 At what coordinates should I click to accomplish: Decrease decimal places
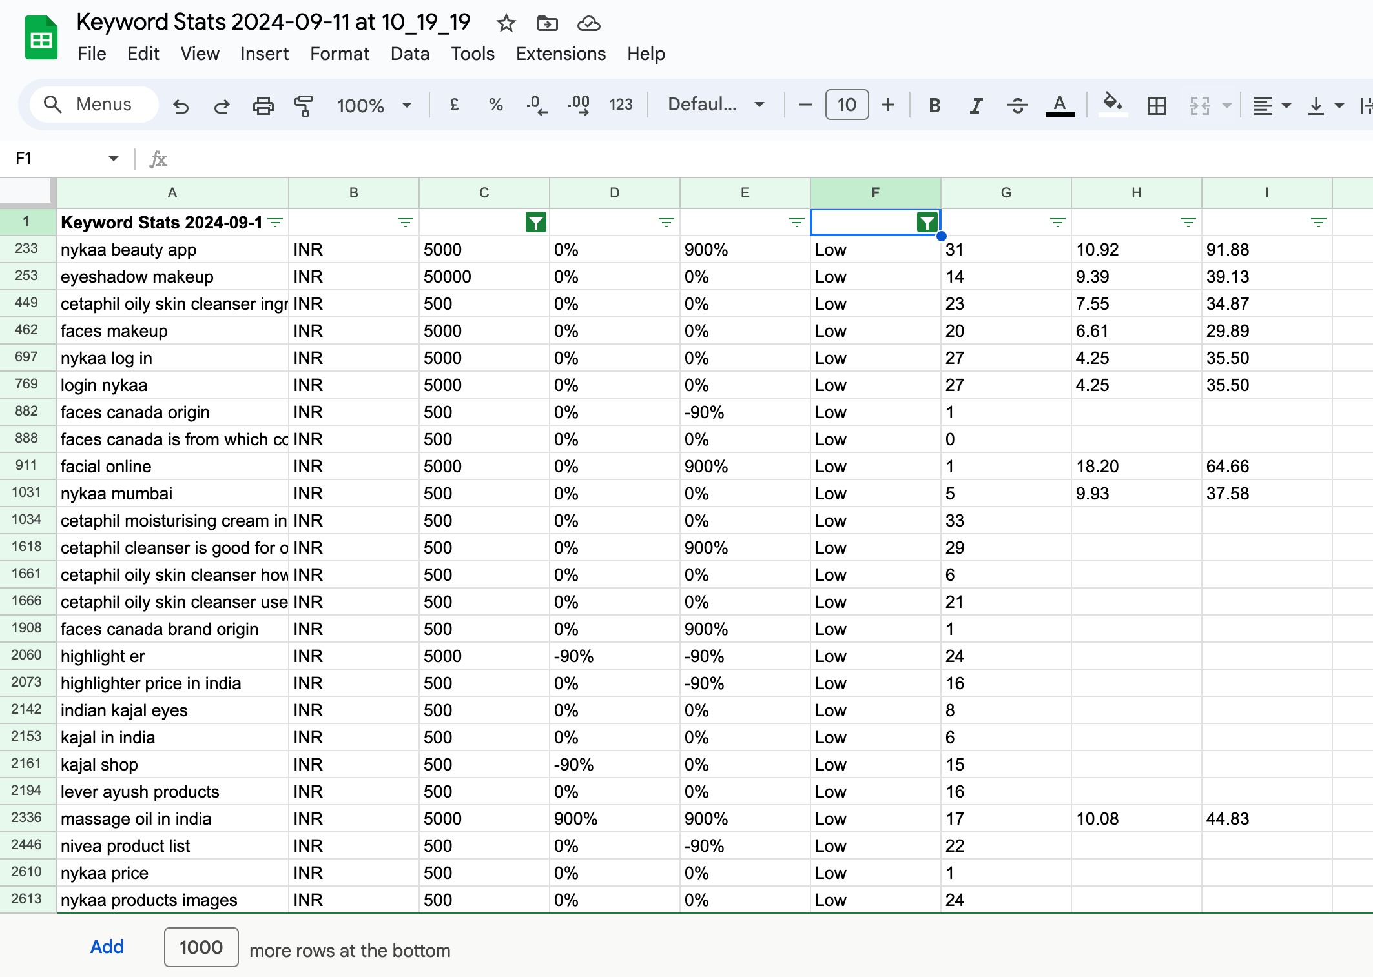(x=537, y=105)
